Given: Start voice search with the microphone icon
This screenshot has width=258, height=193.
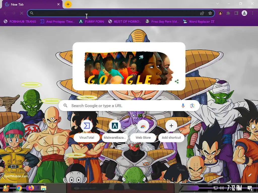Looking at the screenshot, I should coord(183,106).
